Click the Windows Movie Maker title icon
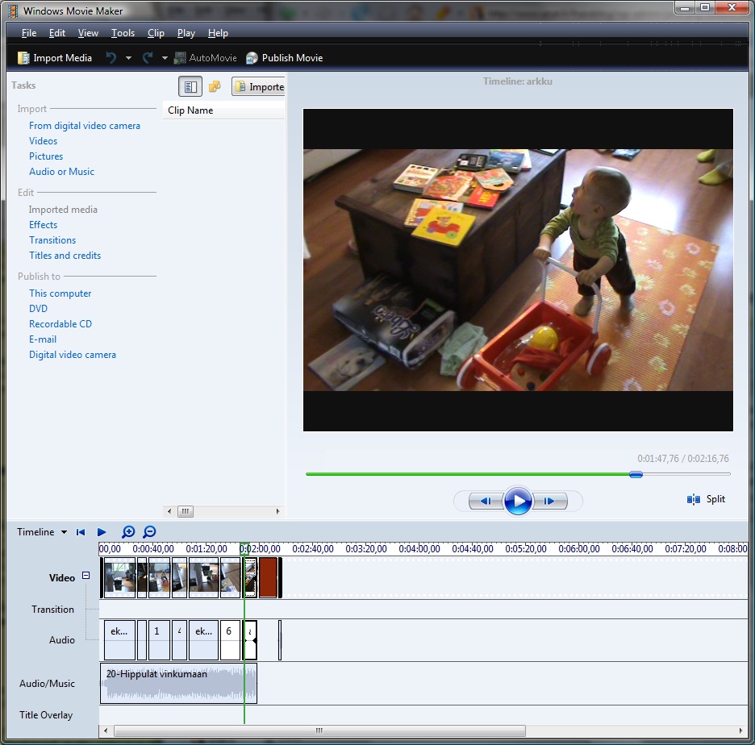Viewport: 755px width, 745px height. click(14, 10)
